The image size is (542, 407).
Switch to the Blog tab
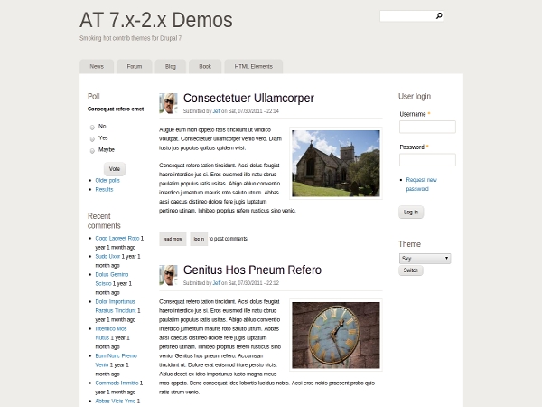pyautogui.click(x=170, y=66)
